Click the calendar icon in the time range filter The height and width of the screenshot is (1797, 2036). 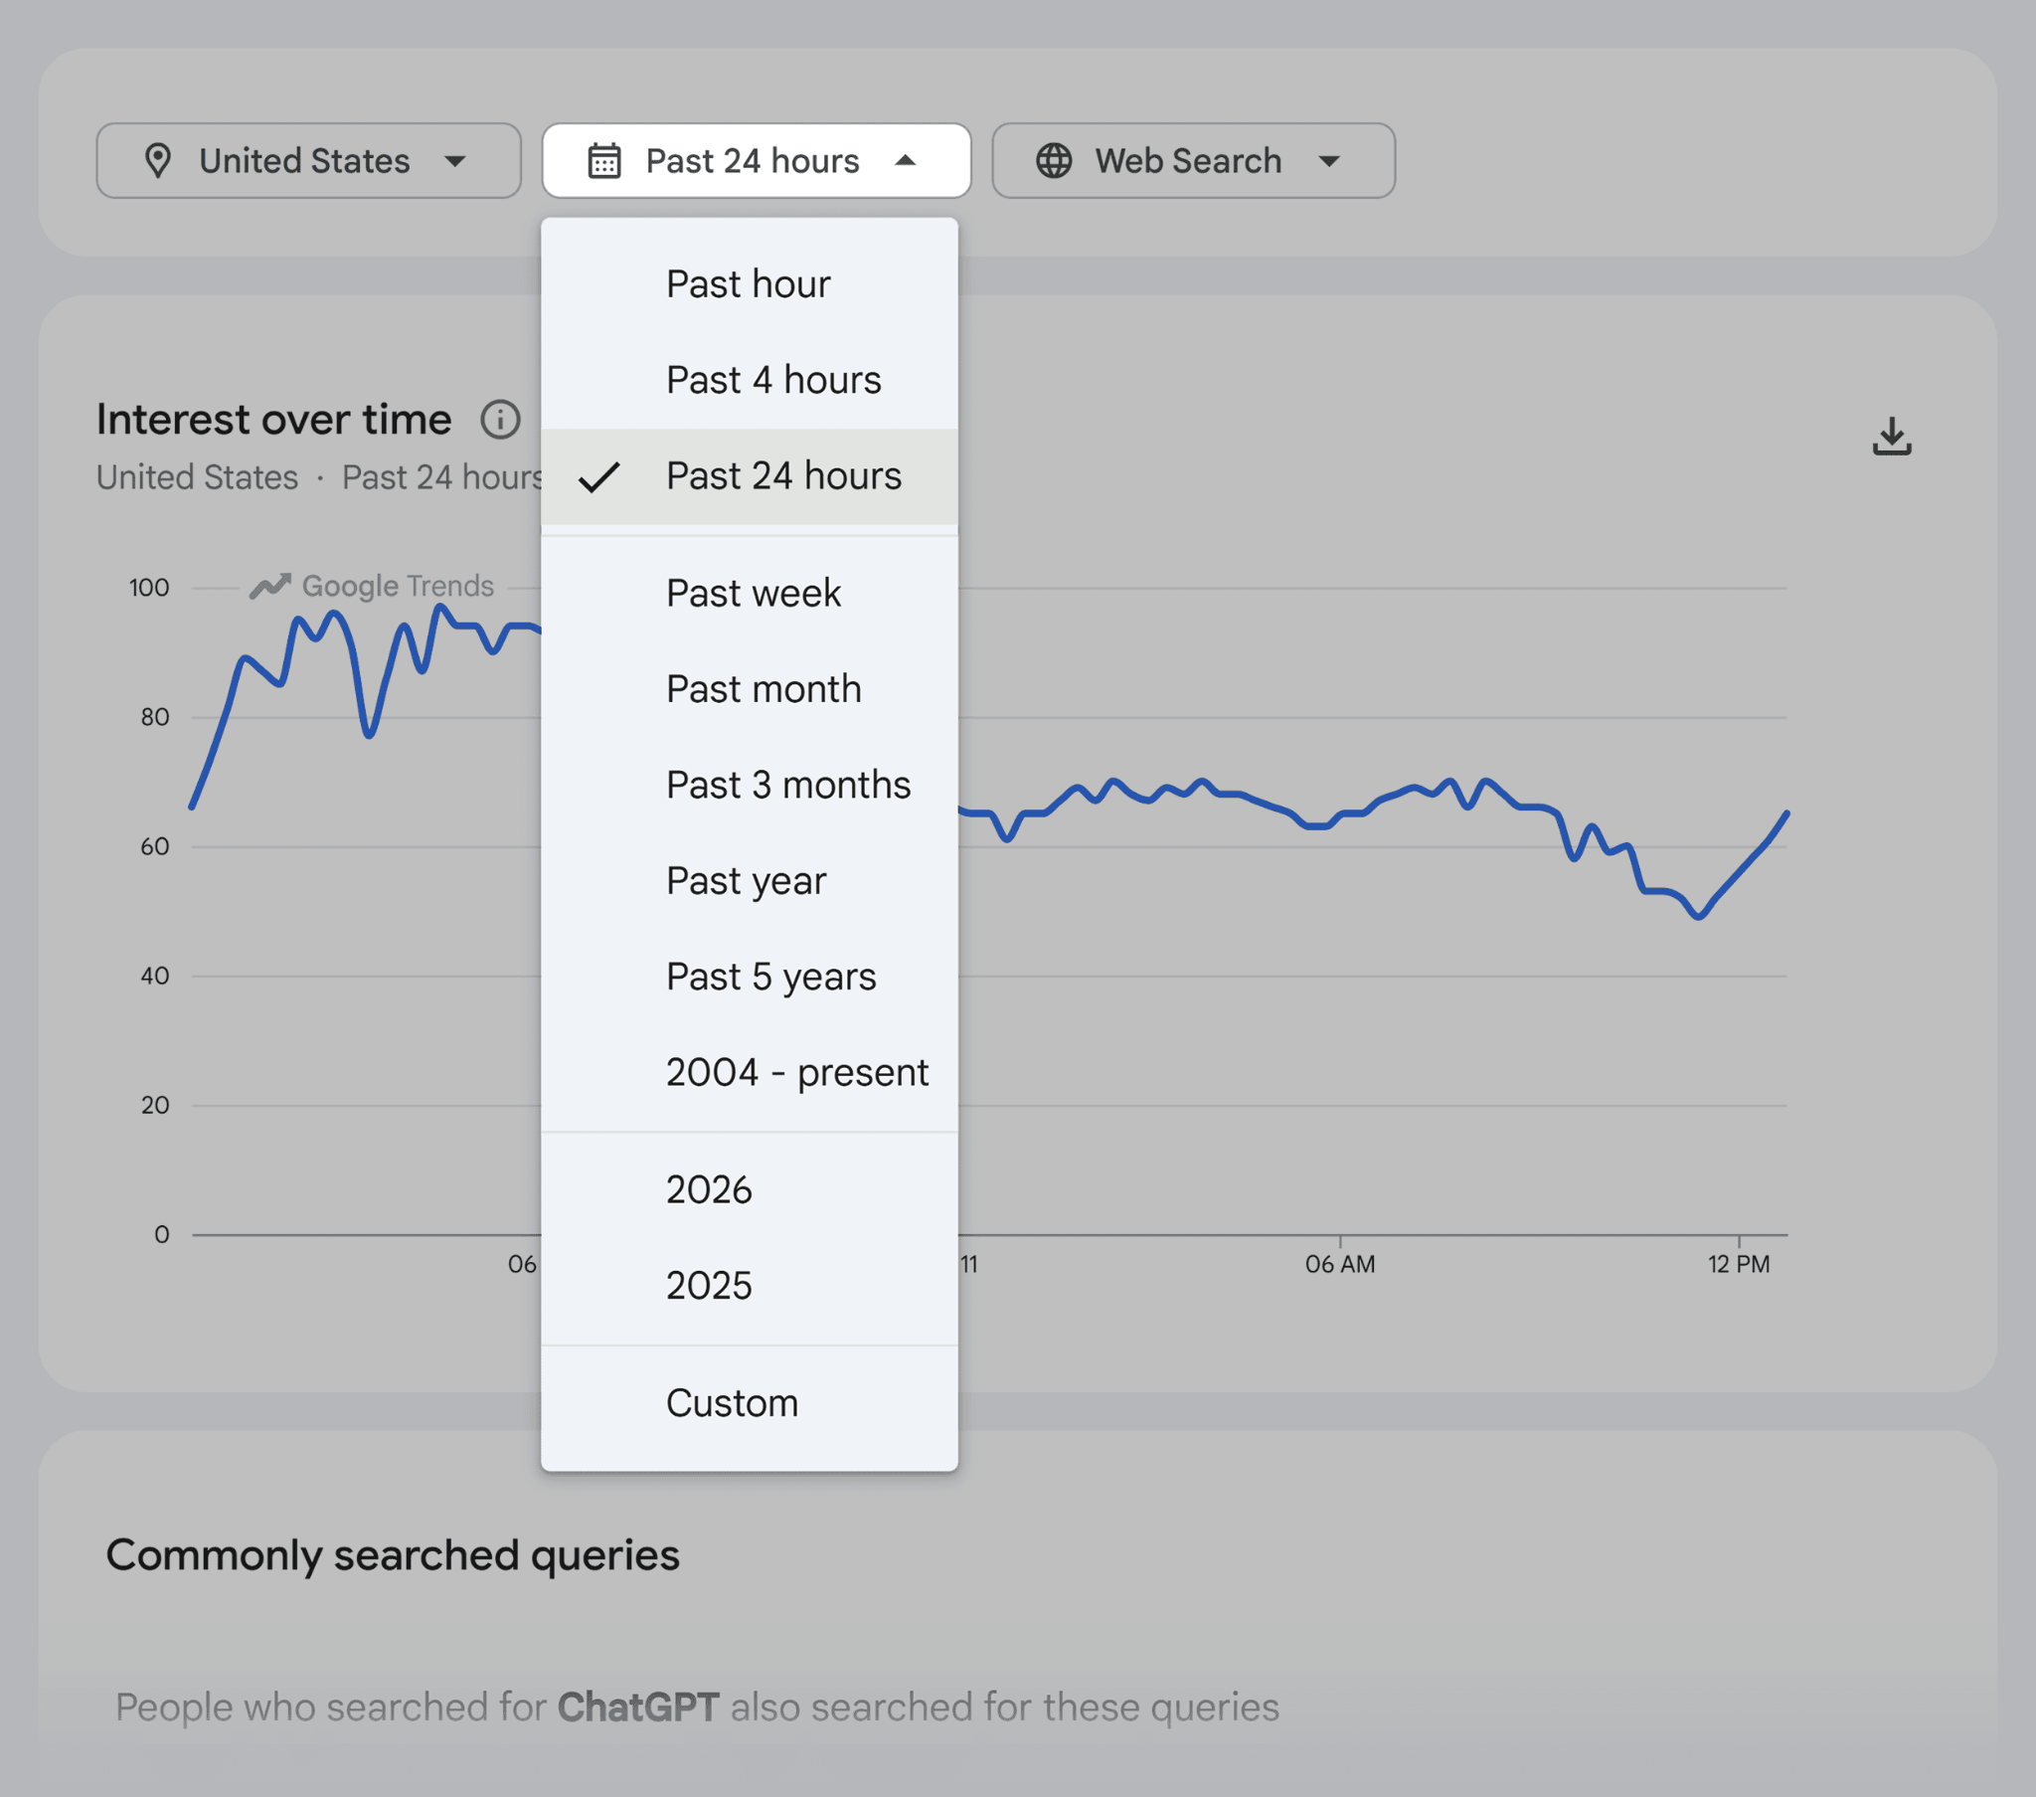click(603, 160)
